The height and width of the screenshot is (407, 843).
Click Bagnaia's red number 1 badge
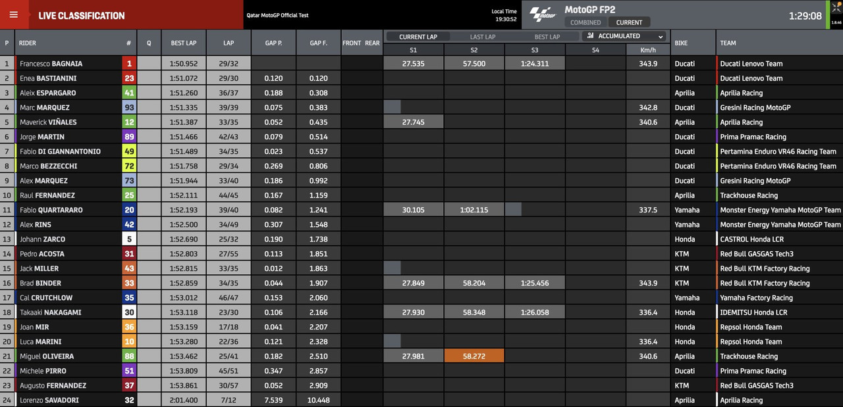[129, 64]
